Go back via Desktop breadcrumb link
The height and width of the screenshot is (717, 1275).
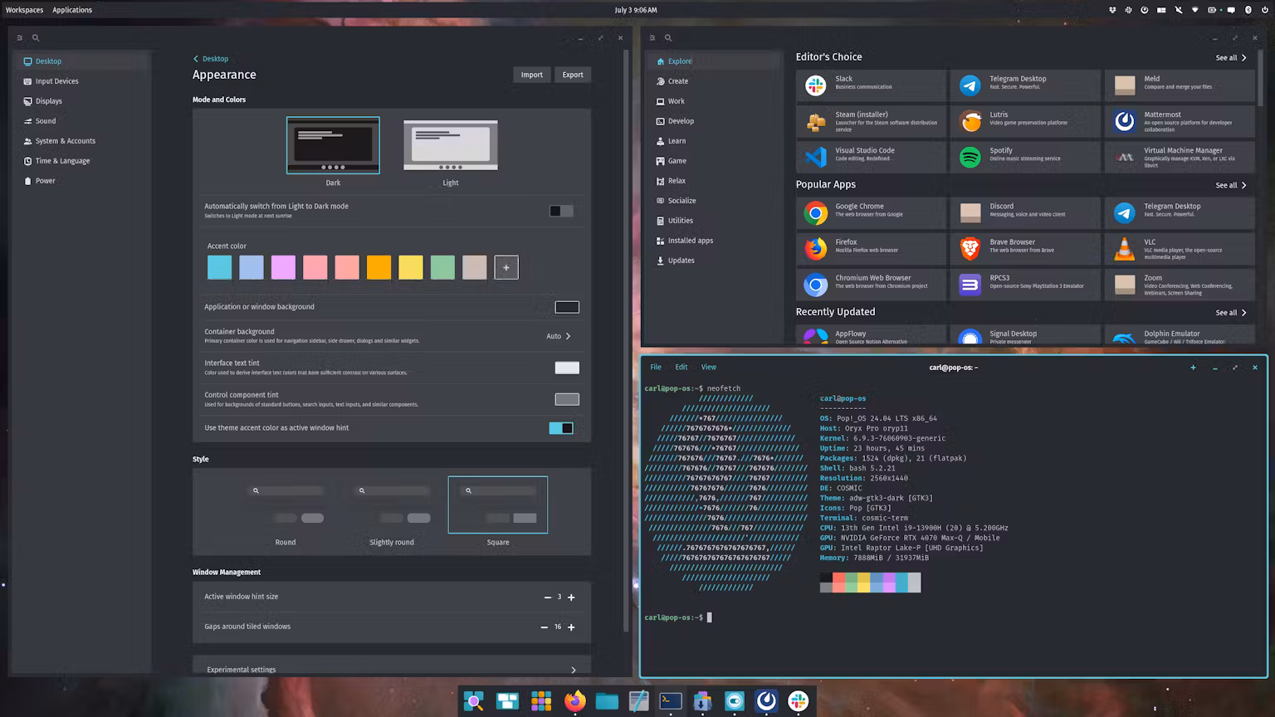[211, 59]
